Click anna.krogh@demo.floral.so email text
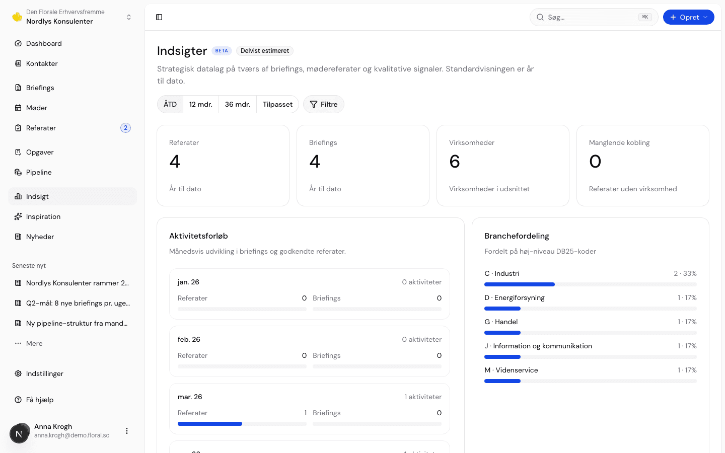This screenshot has height=453, width=725. point(72,435)
